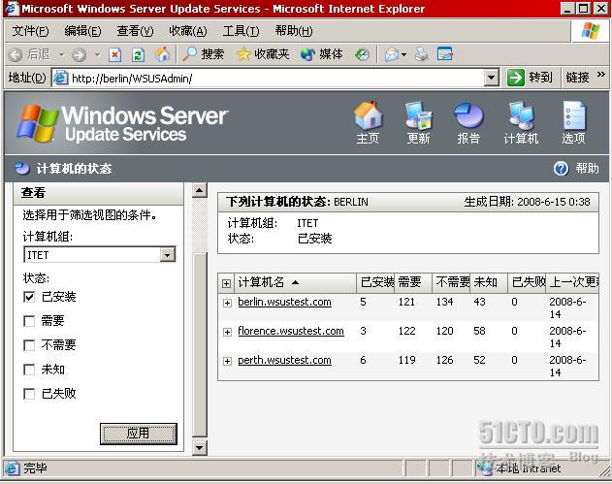This screenshot has height=484, width=612.
Task: Open the 媒体 media toolbar button
Action: pos(322,54)
